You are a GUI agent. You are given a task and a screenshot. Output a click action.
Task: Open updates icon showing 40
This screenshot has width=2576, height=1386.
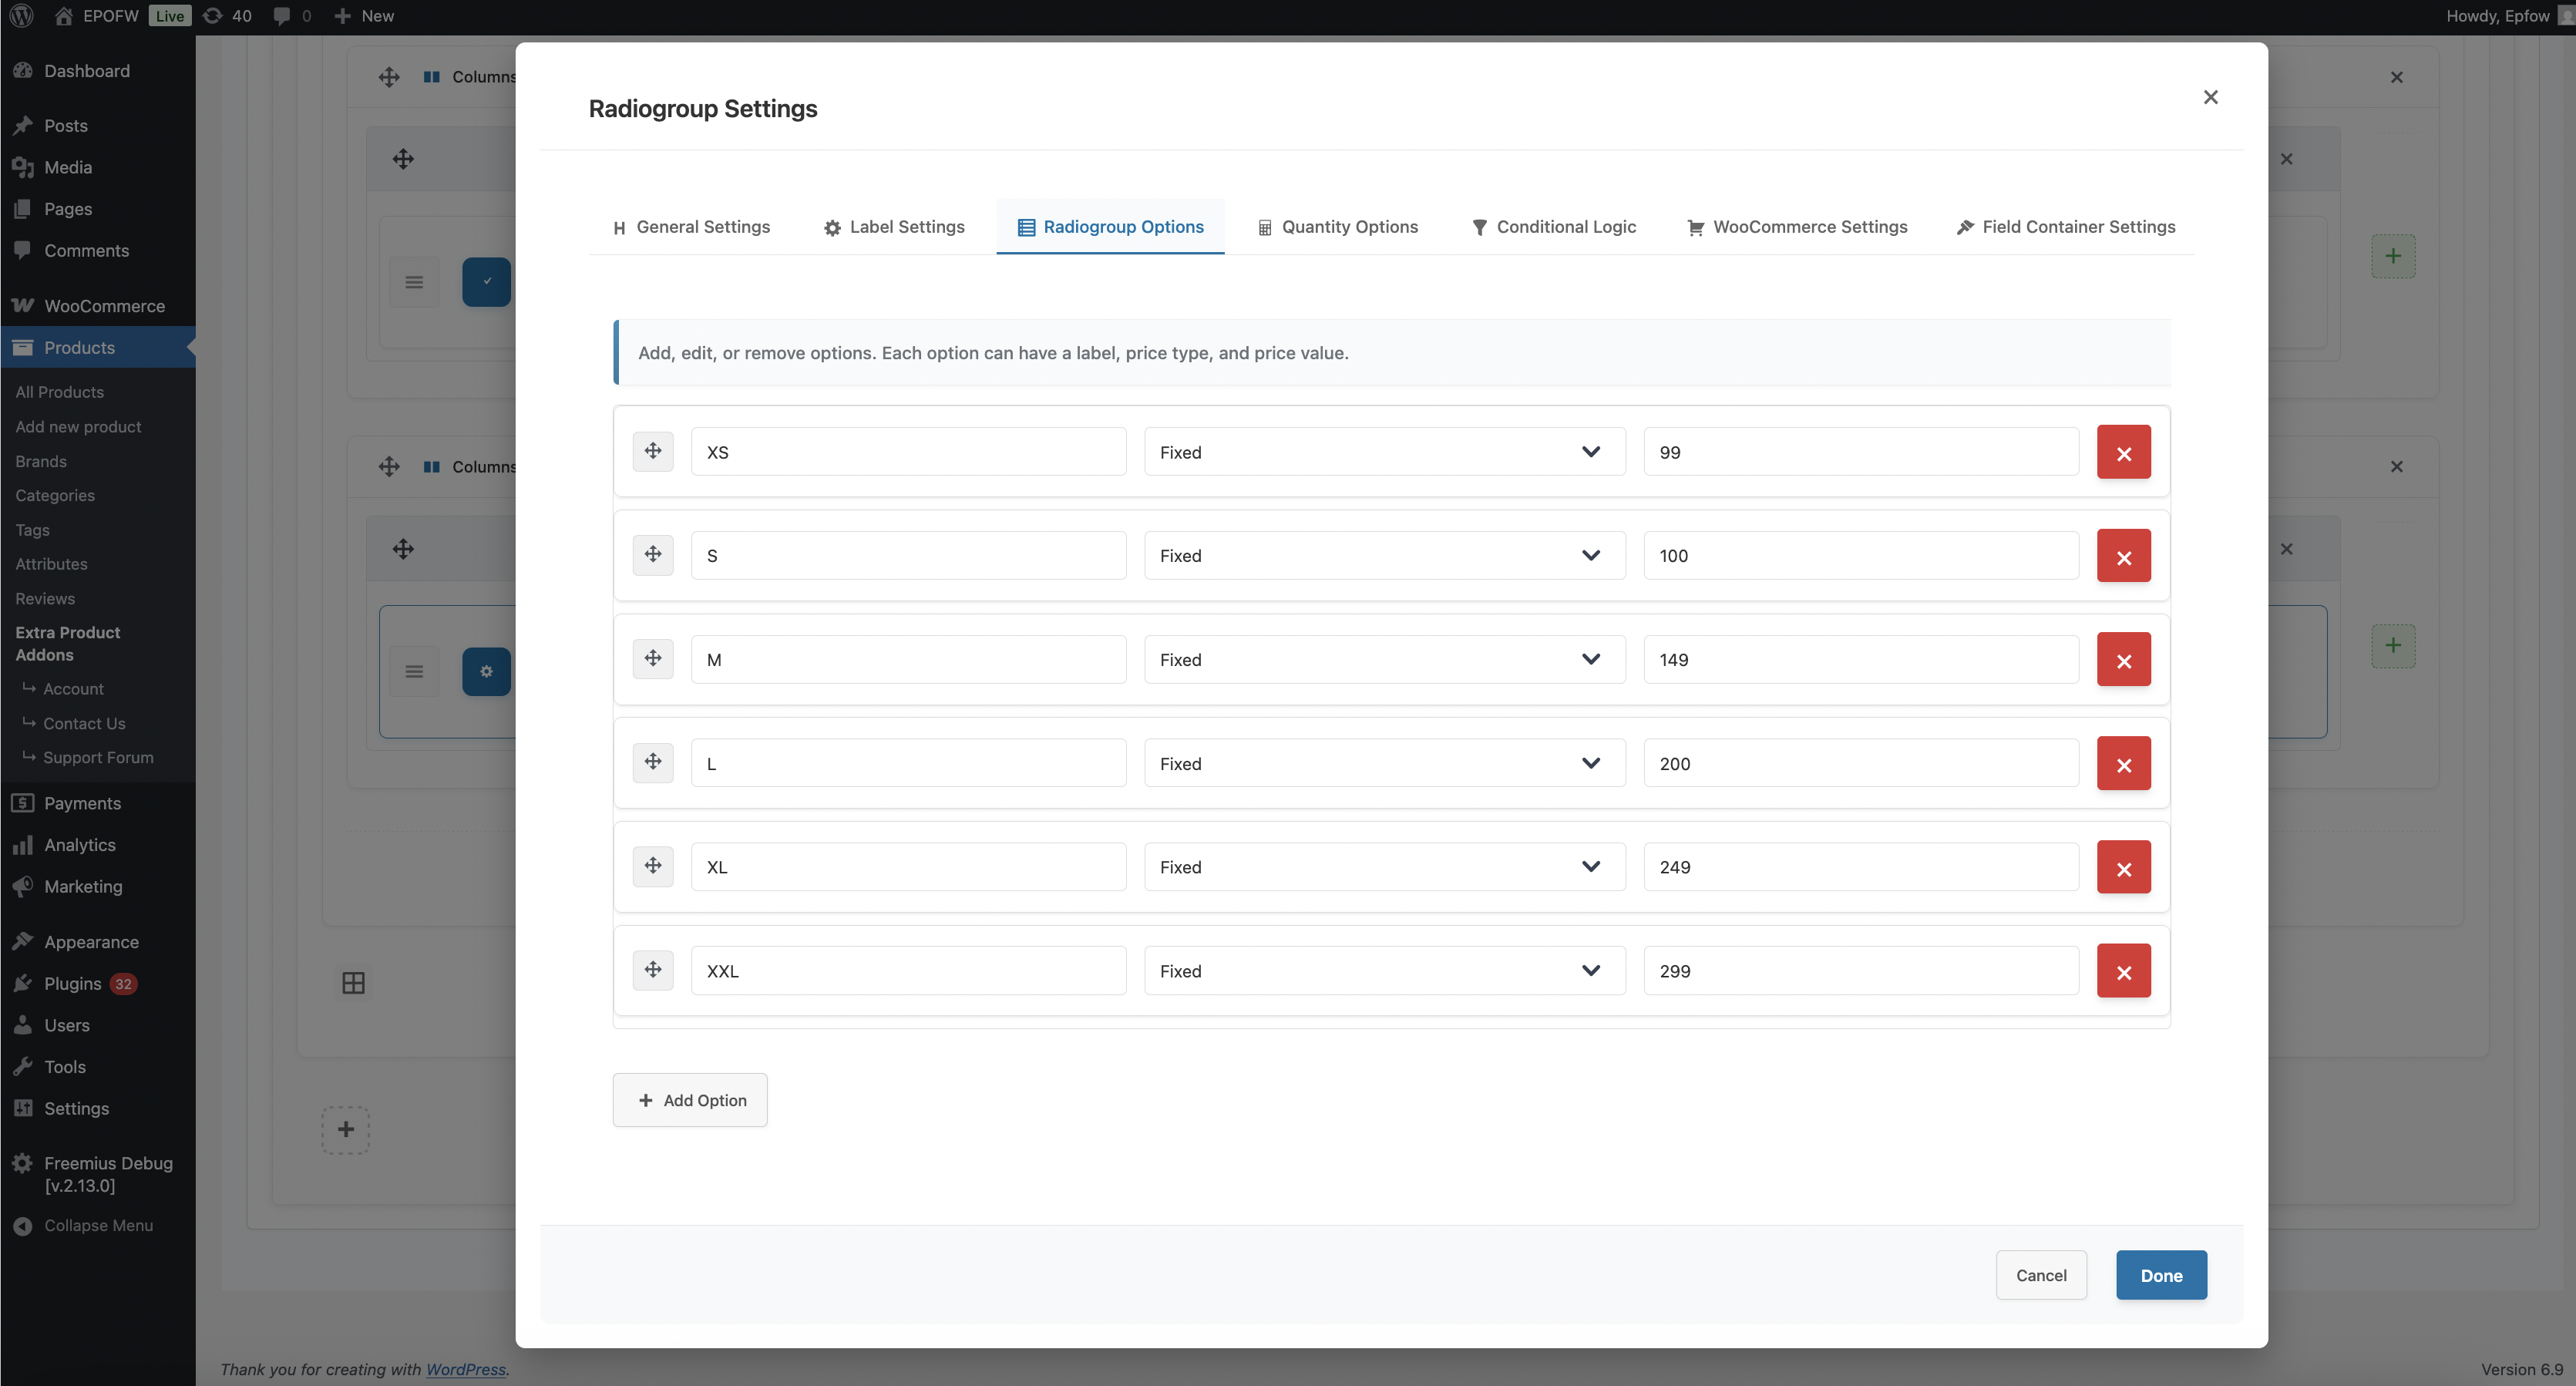point(227,16)
